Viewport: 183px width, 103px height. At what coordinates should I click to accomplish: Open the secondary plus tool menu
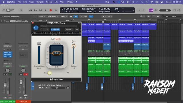click(x=110, y=17)
